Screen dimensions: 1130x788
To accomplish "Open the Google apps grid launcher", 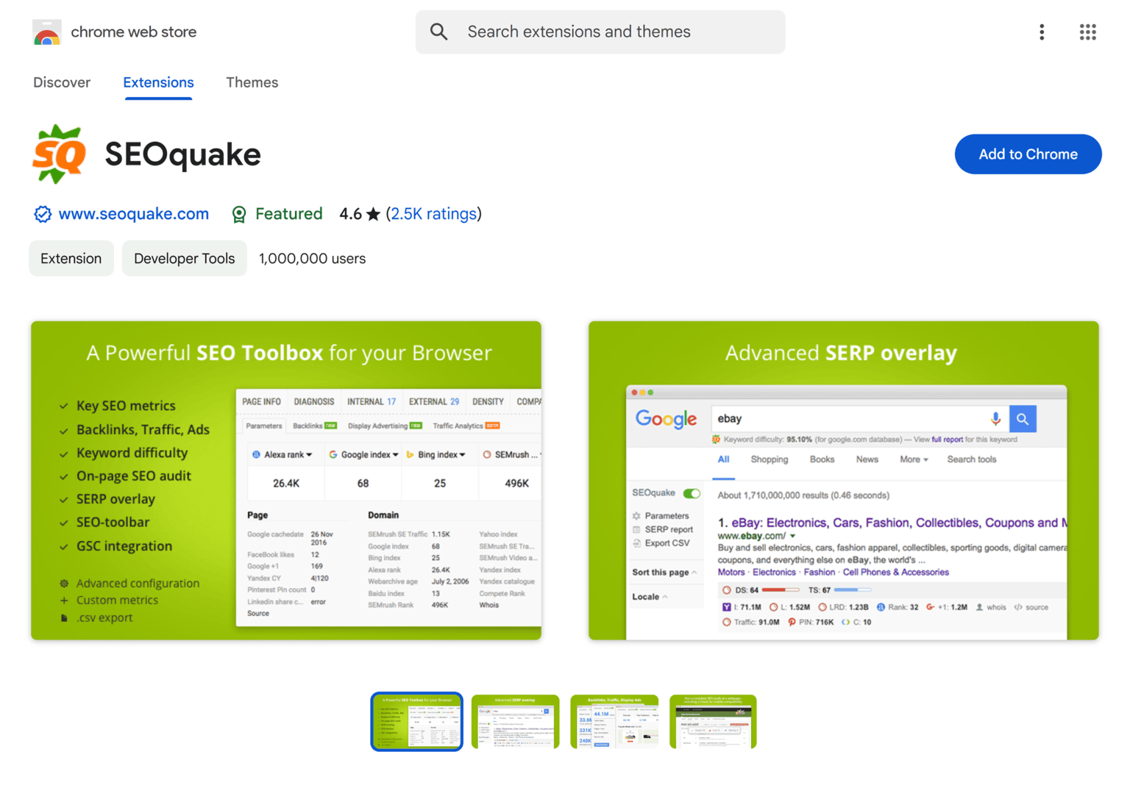I will 1087,32.
